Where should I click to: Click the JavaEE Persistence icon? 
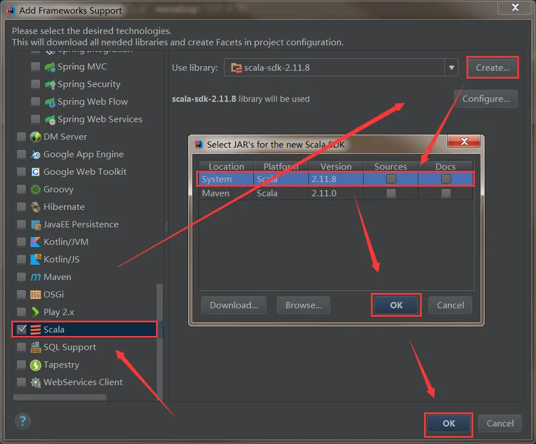[x=36, y=225]
